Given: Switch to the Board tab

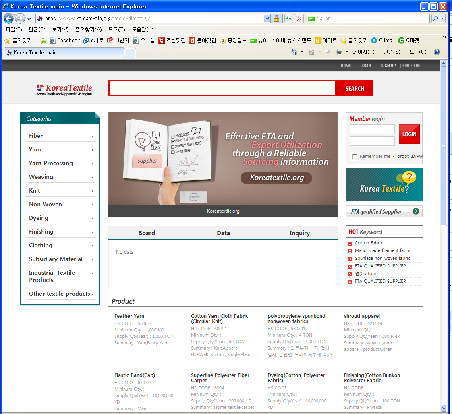Looking at the screenshot, I should click(x=147, y=233).
